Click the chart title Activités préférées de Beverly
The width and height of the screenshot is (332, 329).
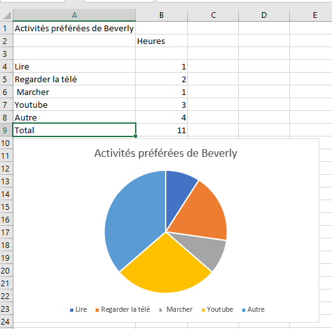(166, 153)
